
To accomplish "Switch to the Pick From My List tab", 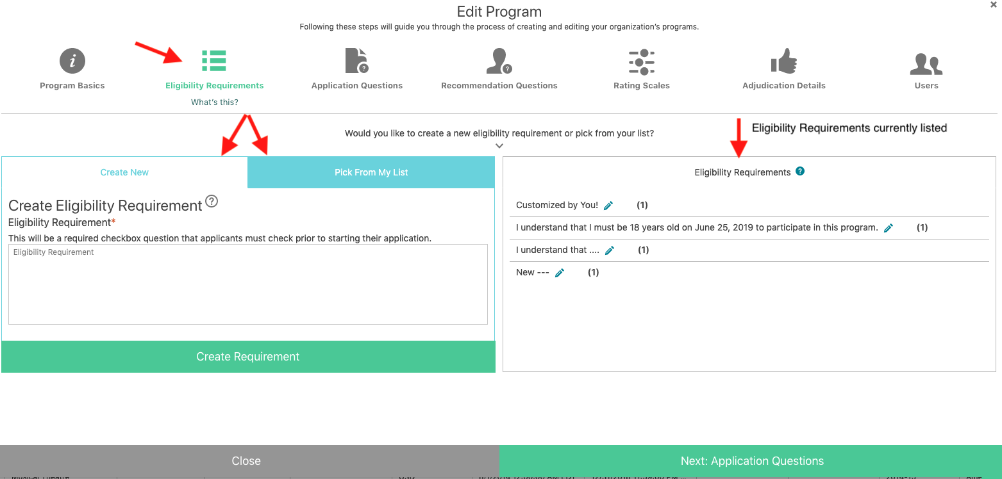I will tap(371, 172).
